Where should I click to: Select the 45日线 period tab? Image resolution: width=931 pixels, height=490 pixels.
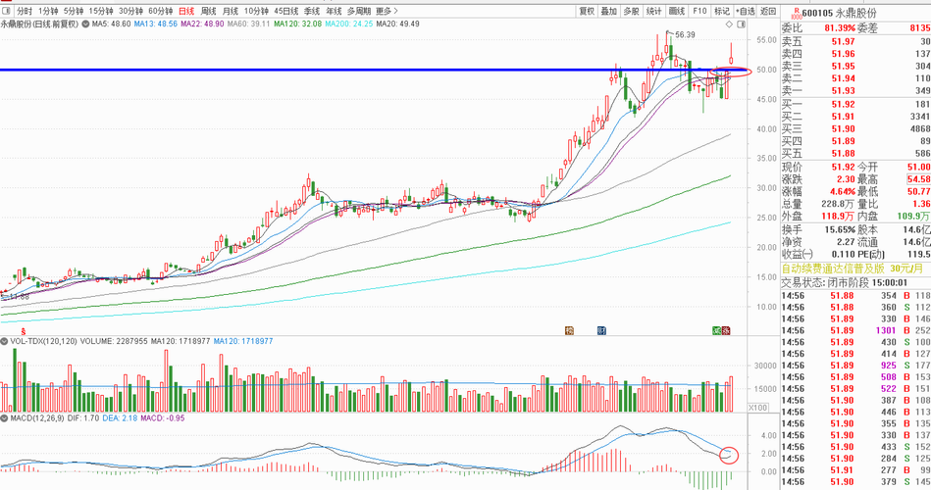[286, 12]
